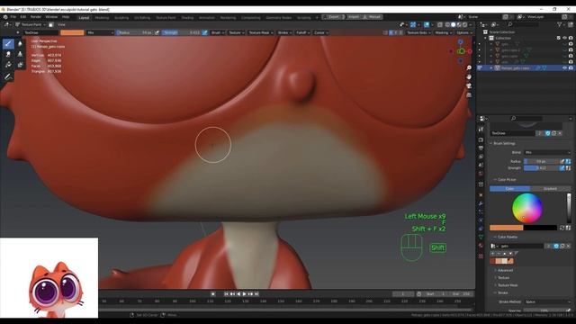The height and width of the screenshot is (324, 576).
Task: Switch perspective/orthographic grid icon
Action: [x=469, y=94]
